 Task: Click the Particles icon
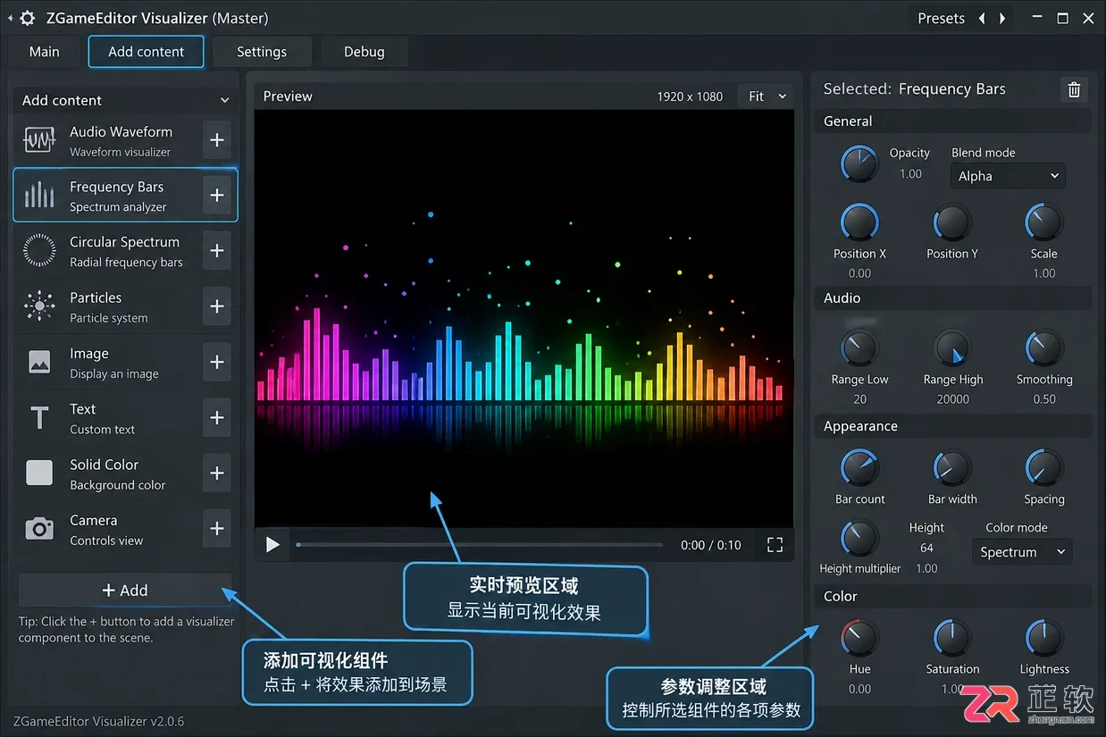point(39,306)
